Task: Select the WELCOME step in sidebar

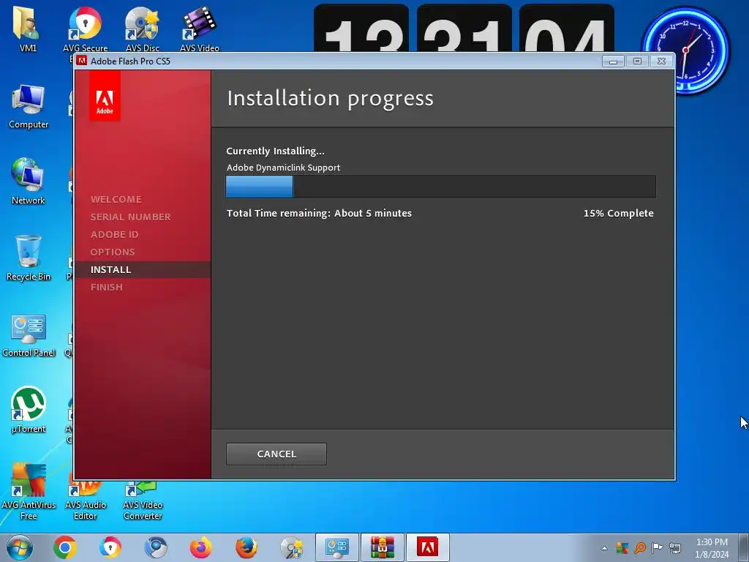Action: [116, 199]
